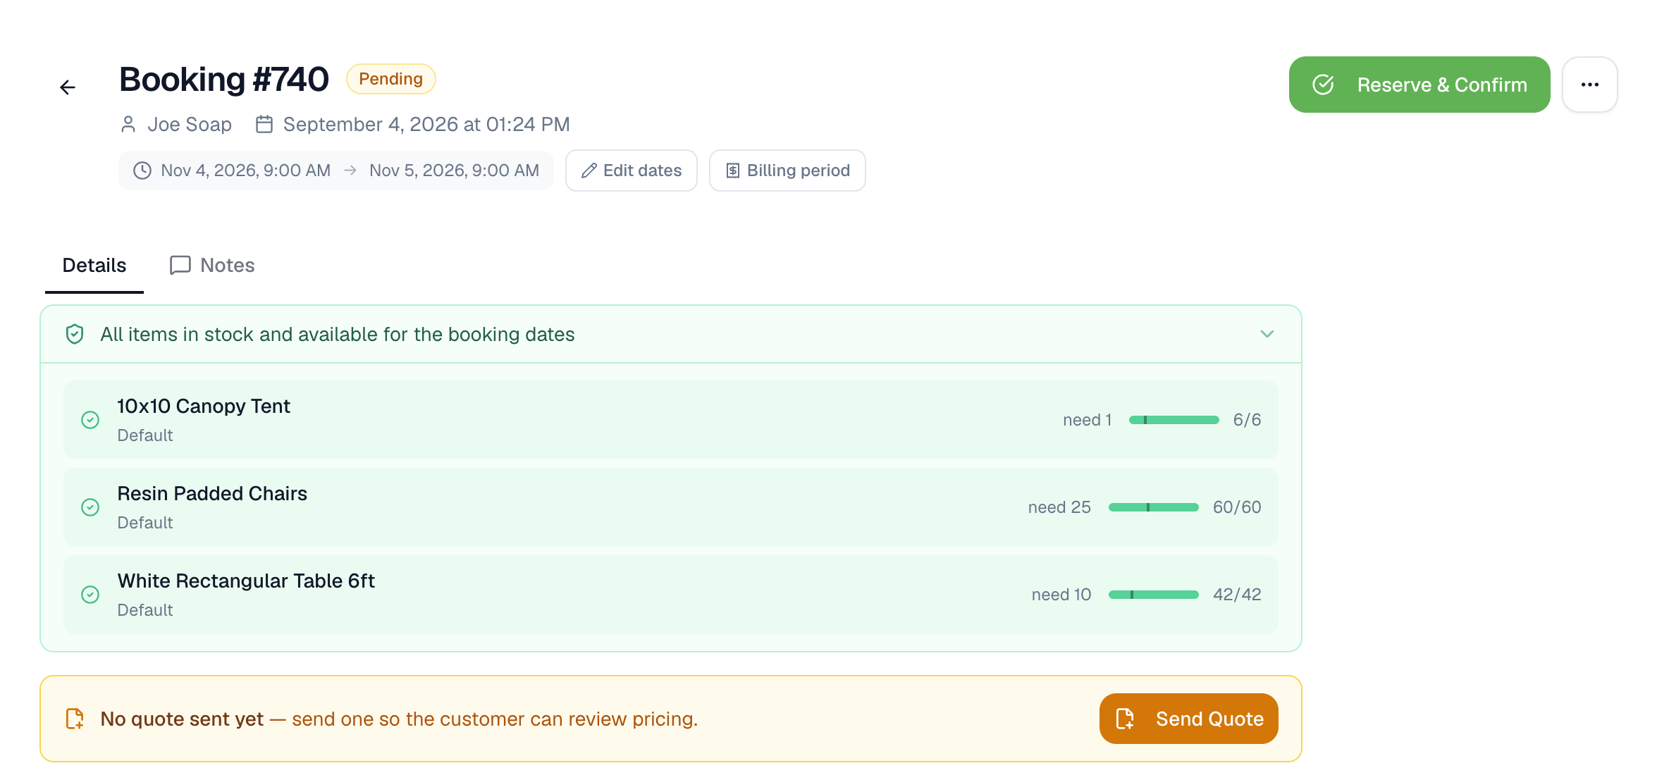Click the check circle for Resin Padded Chairs
The image size is (1669, 775).
point(90,507)
